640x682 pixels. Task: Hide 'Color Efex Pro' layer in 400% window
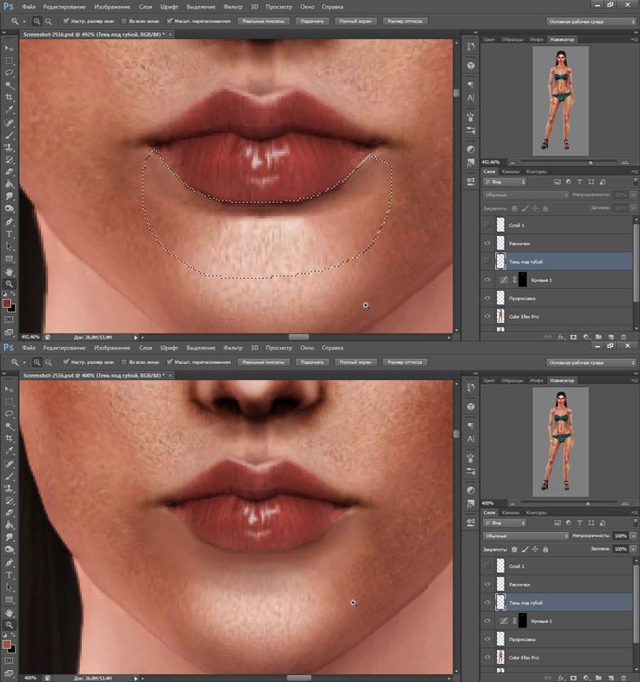(x=487, y=657)
